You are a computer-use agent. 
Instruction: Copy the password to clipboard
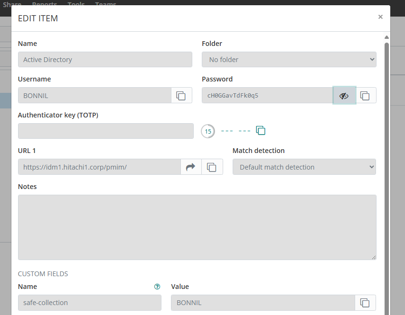[x=365, y=95]
